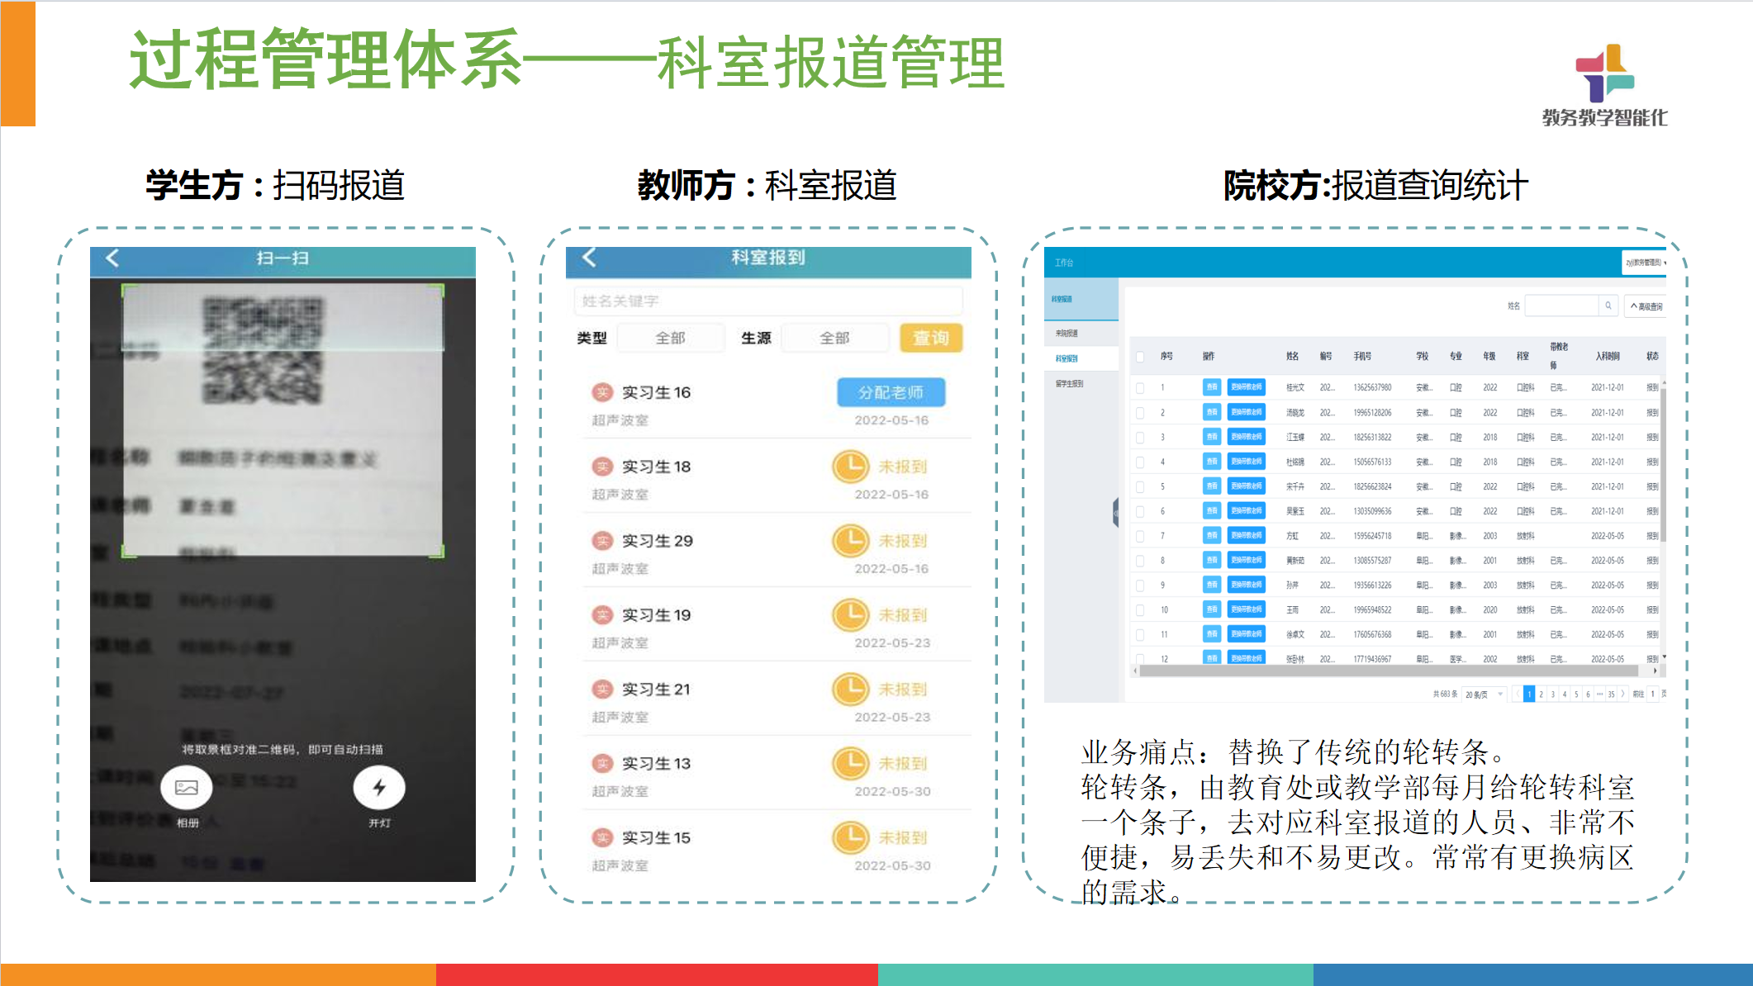Turn on the 开灯 flashlight icon

(379, 788)
